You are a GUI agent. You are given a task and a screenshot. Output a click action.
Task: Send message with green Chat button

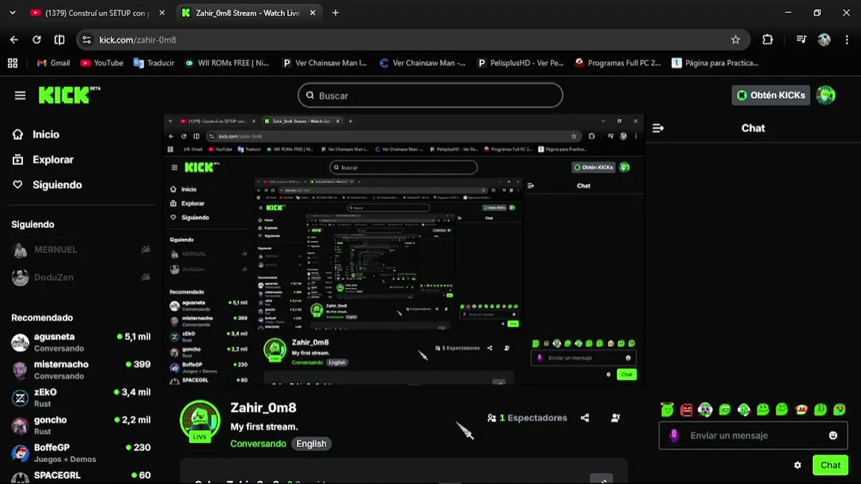coord(830,465)
